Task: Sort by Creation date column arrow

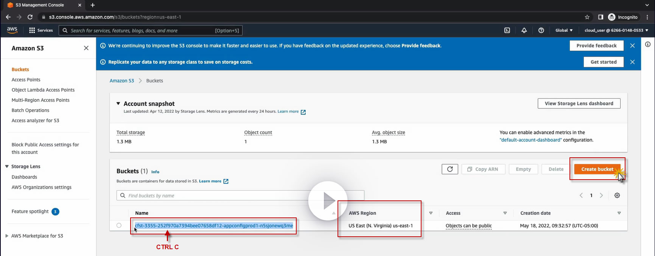Action: (x=619, y=213)
